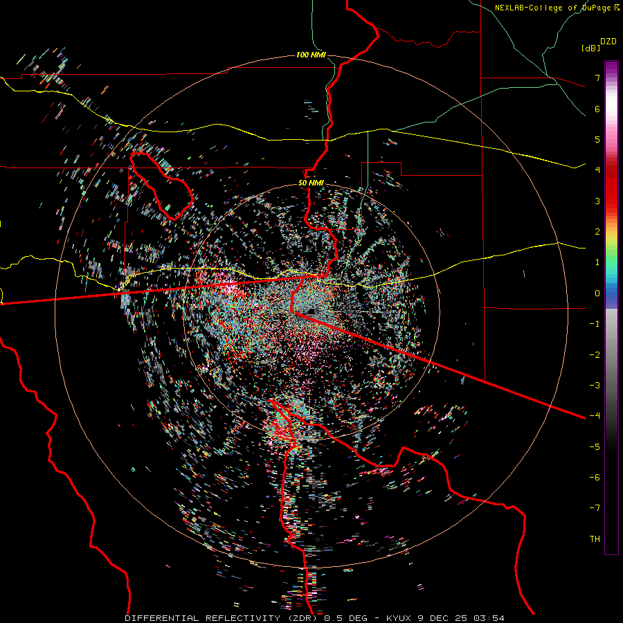Click the 0.5 DEG elevation text
The image size is (623, 623).
click(346, 618)
